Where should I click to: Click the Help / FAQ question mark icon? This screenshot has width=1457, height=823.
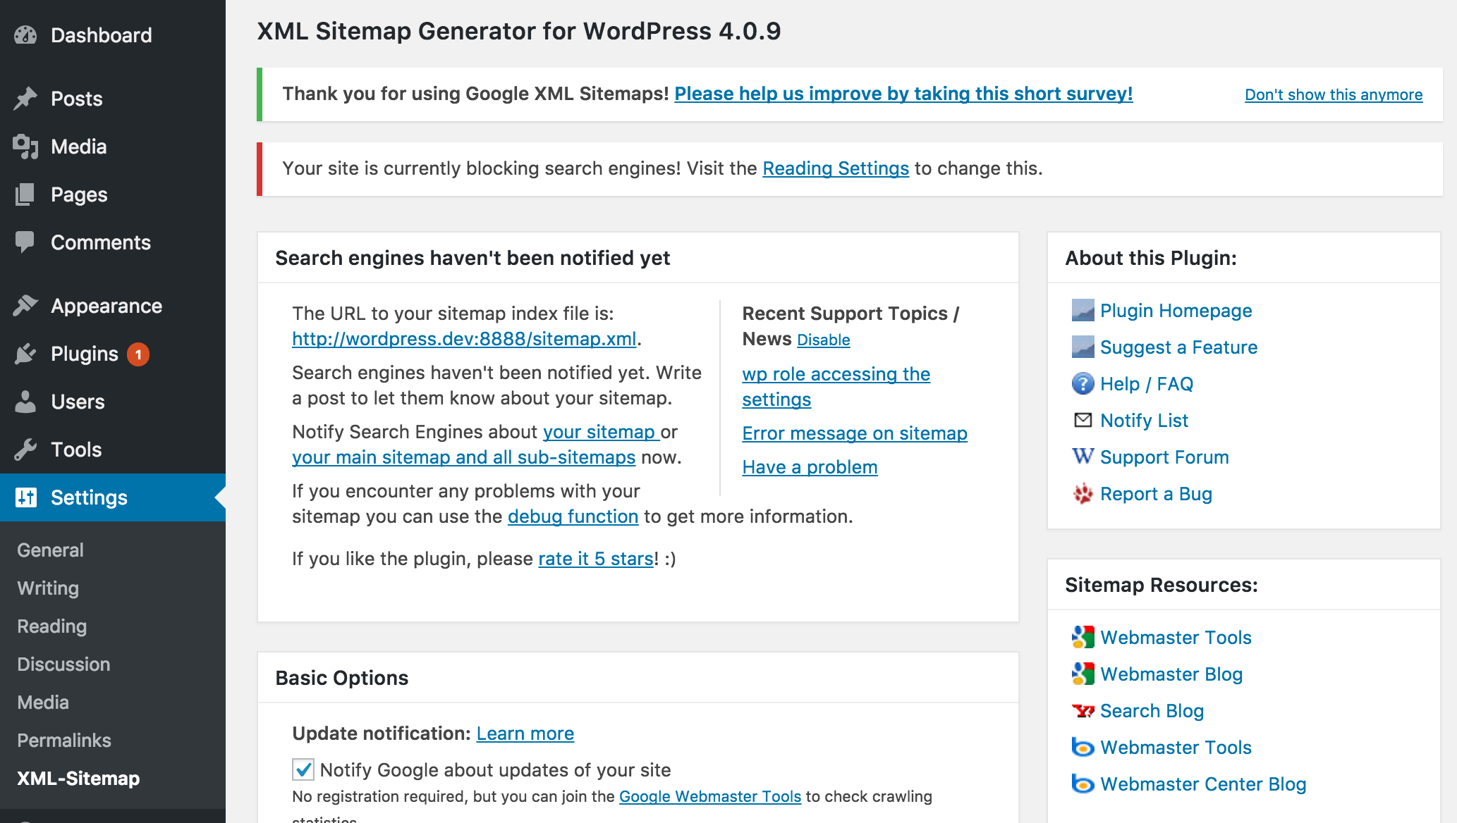1083,384
